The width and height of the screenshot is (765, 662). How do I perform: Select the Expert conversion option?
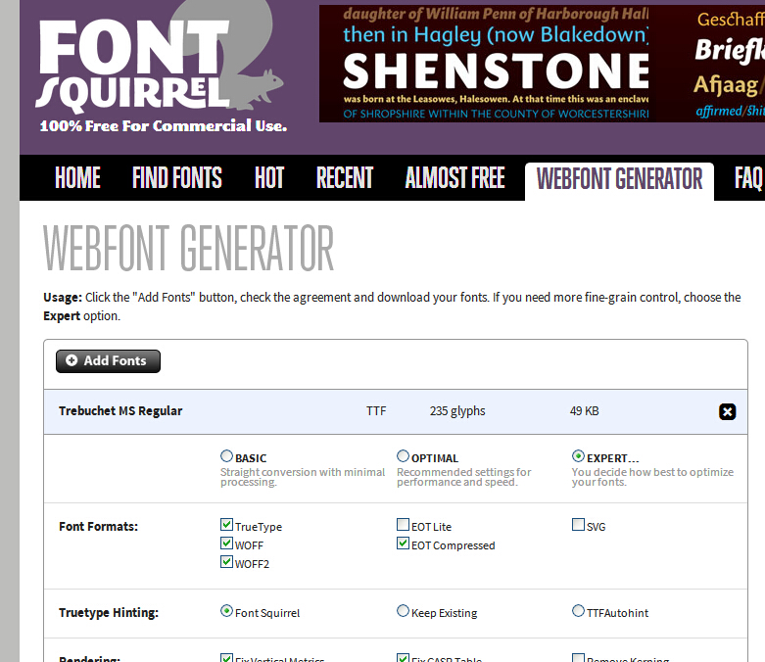pyautogui.click(x=578, y=456)
